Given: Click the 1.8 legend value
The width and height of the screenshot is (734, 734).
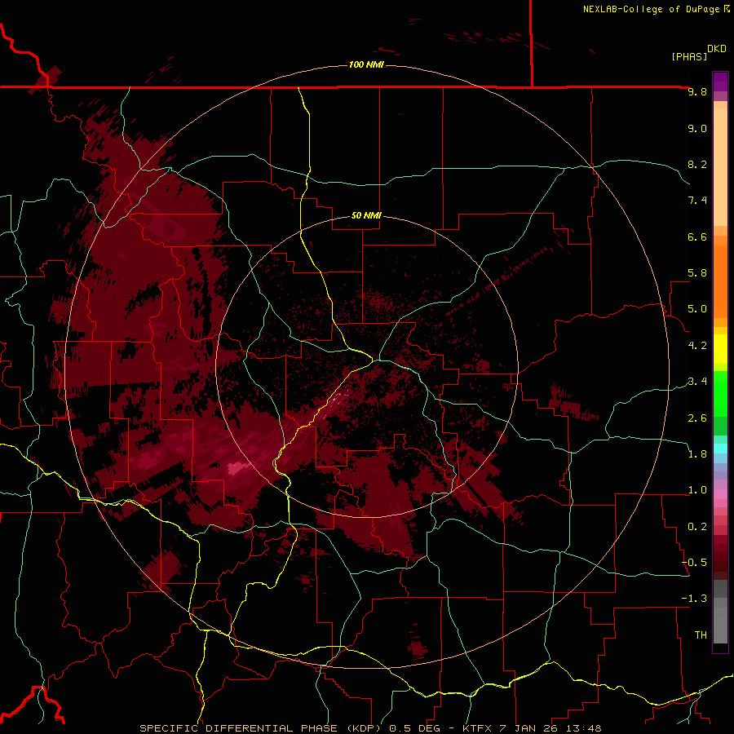Looking at the screenshot, I should (697, 454).
